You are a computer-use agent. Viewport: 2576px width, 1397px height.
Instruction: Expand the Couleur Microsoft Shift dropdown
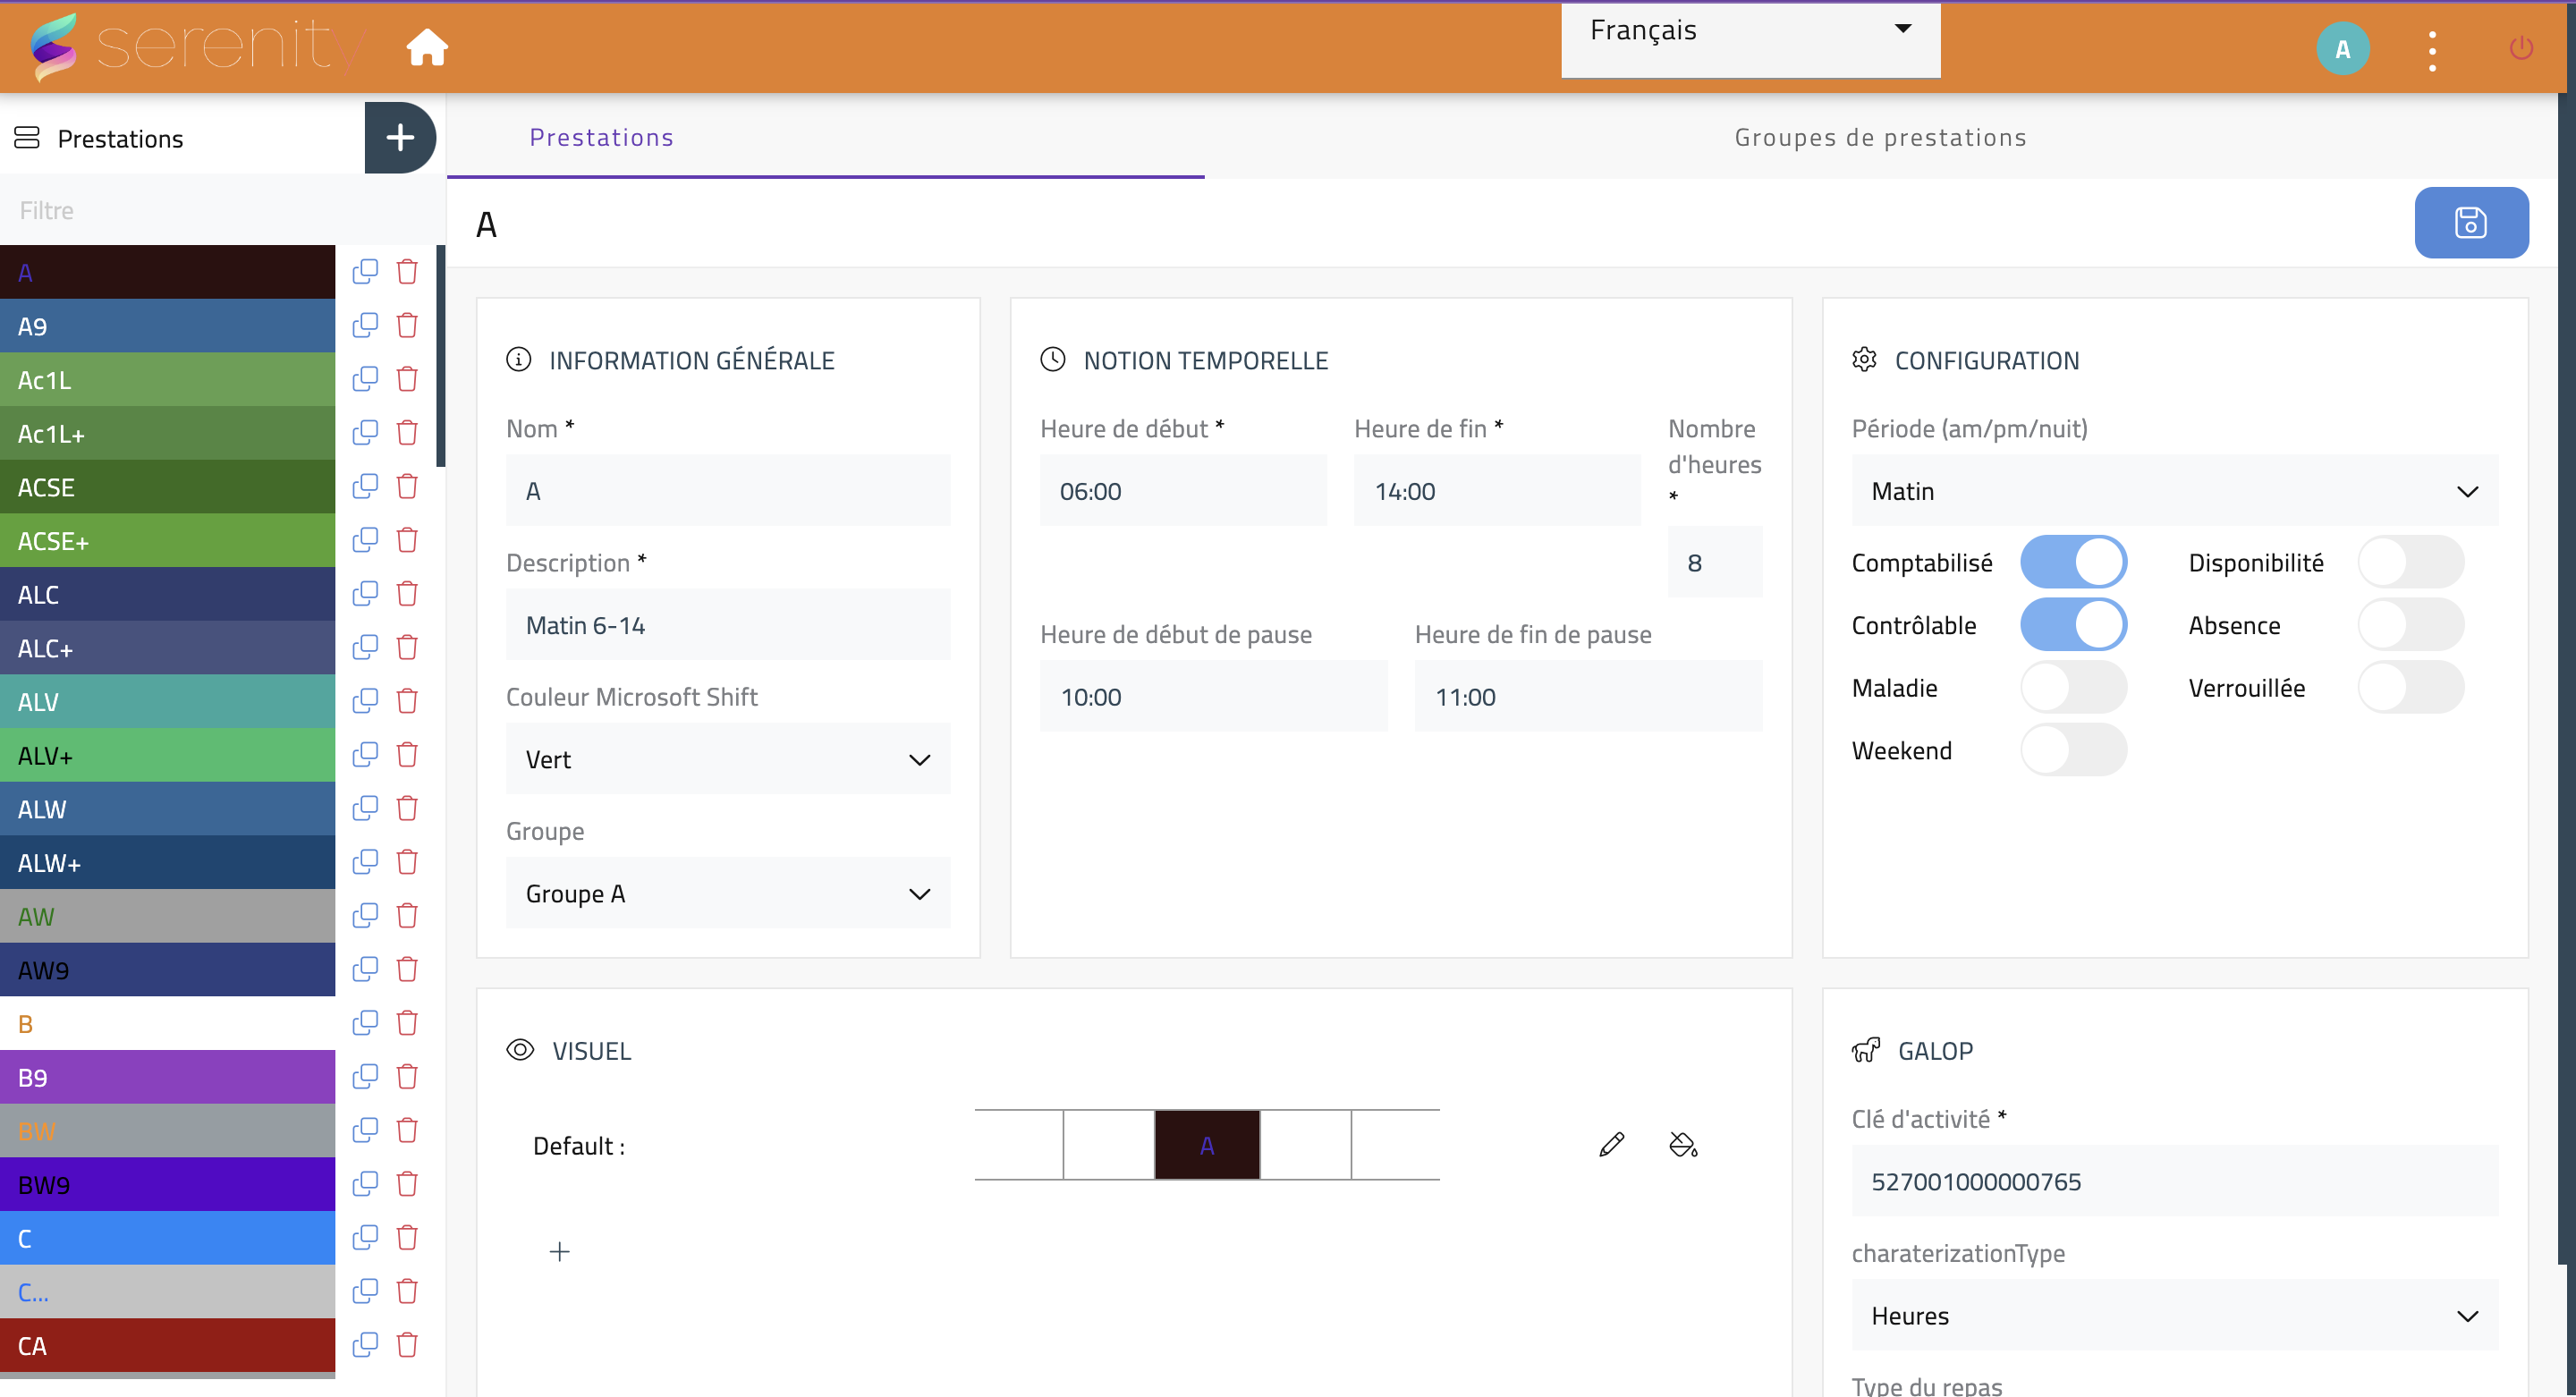727,760
